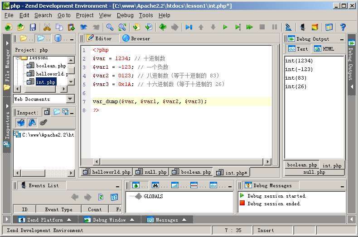Click the orange cube toolbar icon
358x237 pixels.
click(x=315, y=27)
